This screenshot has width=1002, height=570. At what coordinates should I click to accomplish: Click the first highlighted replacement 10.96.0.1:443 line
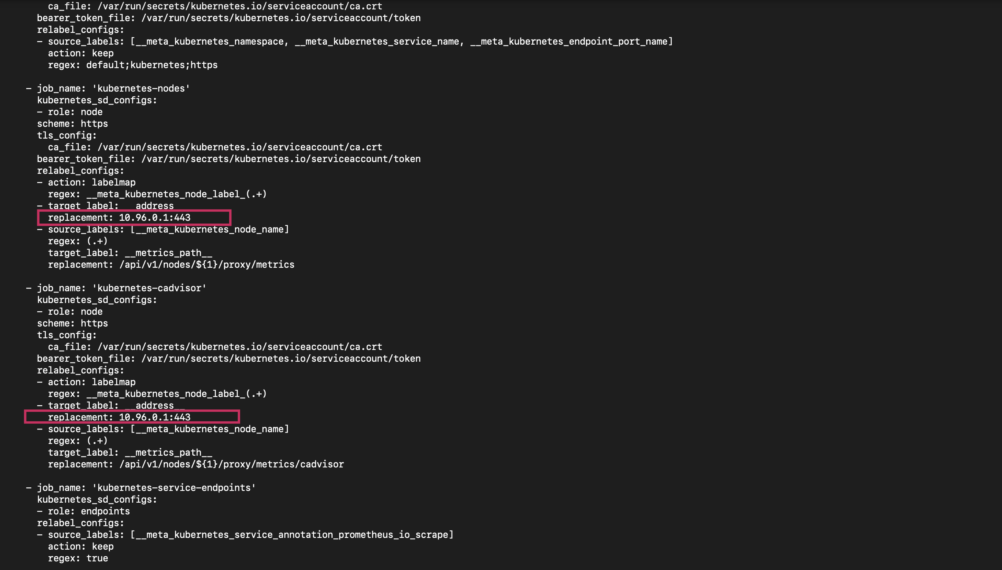pos(119,218)
